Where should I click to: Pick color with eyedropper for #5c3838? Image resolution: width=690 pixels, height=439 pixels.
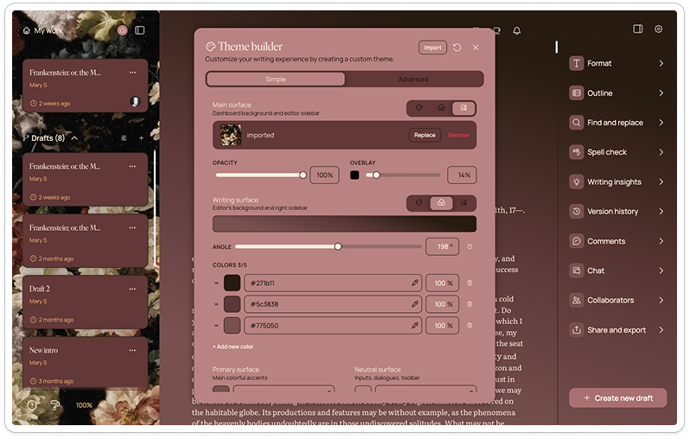[x=414, y=304]
